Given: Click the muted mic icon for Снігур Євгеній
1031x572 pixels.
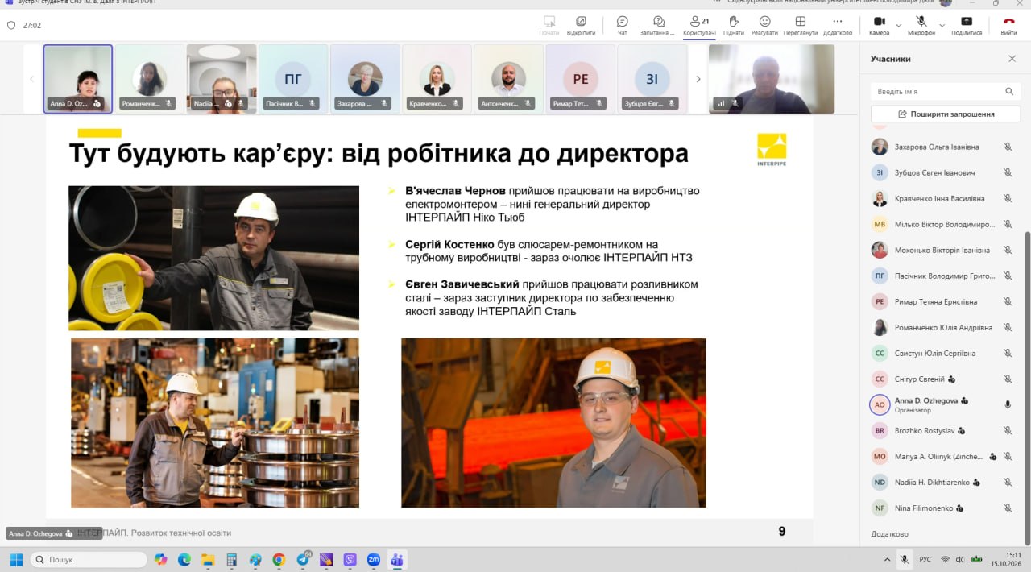Looking at the screenshot, I should [x=1008, y=379].
